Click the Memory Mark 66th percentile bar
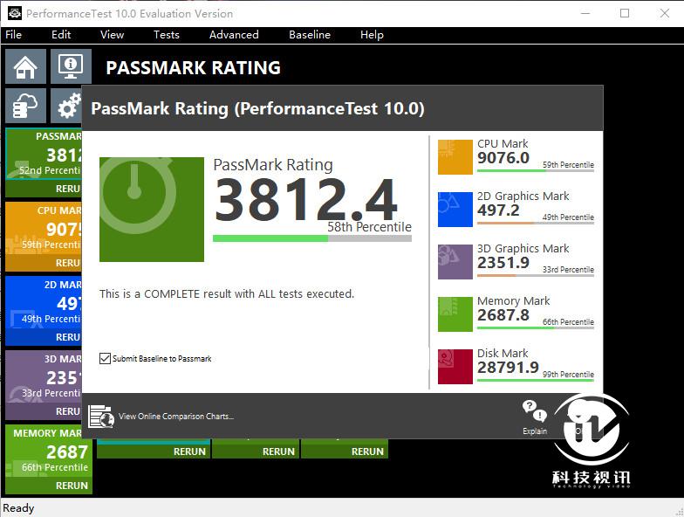The height and width of the screenshot is (517, 684). (x=536, y=328)
